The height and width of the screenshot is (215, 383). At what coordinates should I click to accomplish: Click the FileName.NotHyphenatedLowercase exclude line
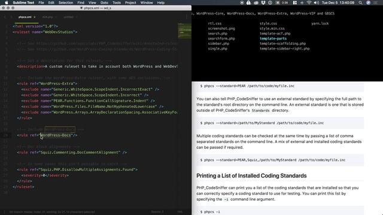point(92,106)
